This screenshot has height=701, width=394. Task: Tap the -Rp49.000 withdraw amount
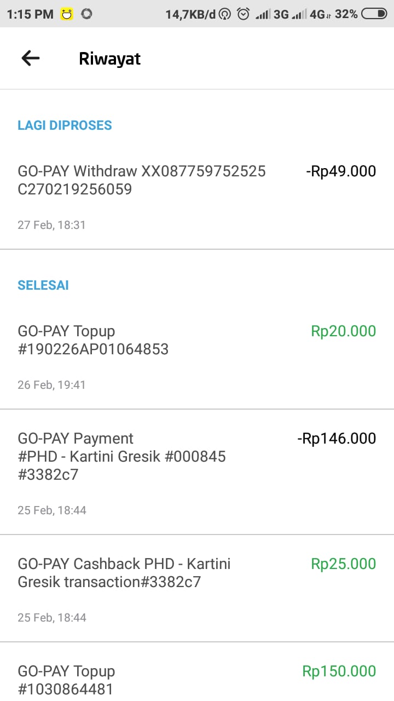341,171
